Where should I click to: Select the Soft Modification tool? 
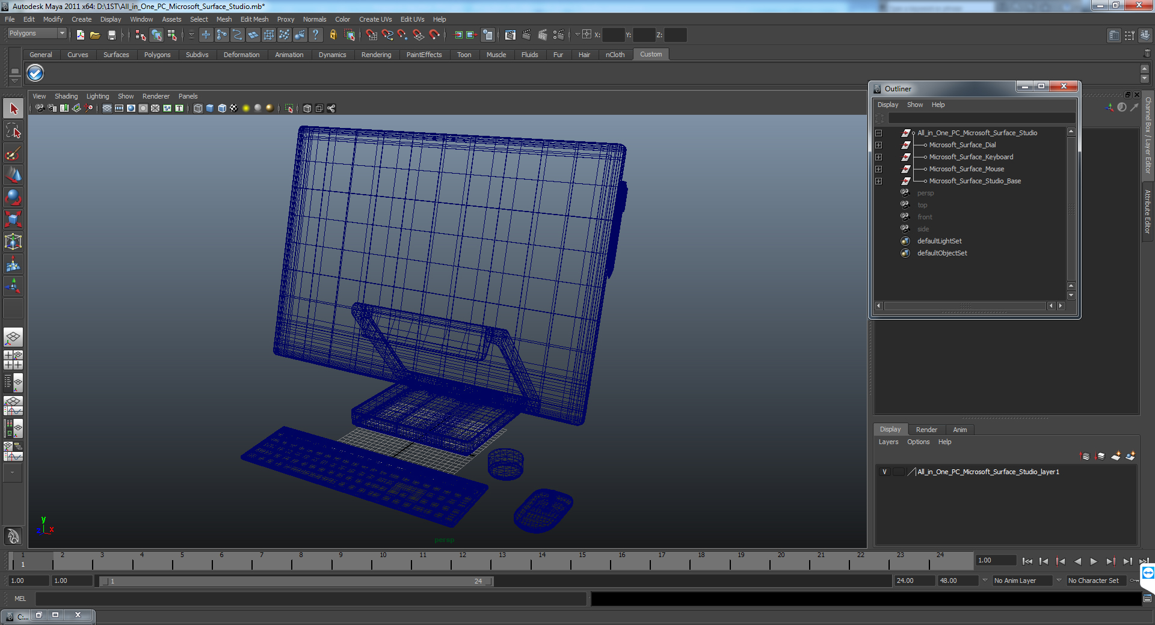point(13,264)
